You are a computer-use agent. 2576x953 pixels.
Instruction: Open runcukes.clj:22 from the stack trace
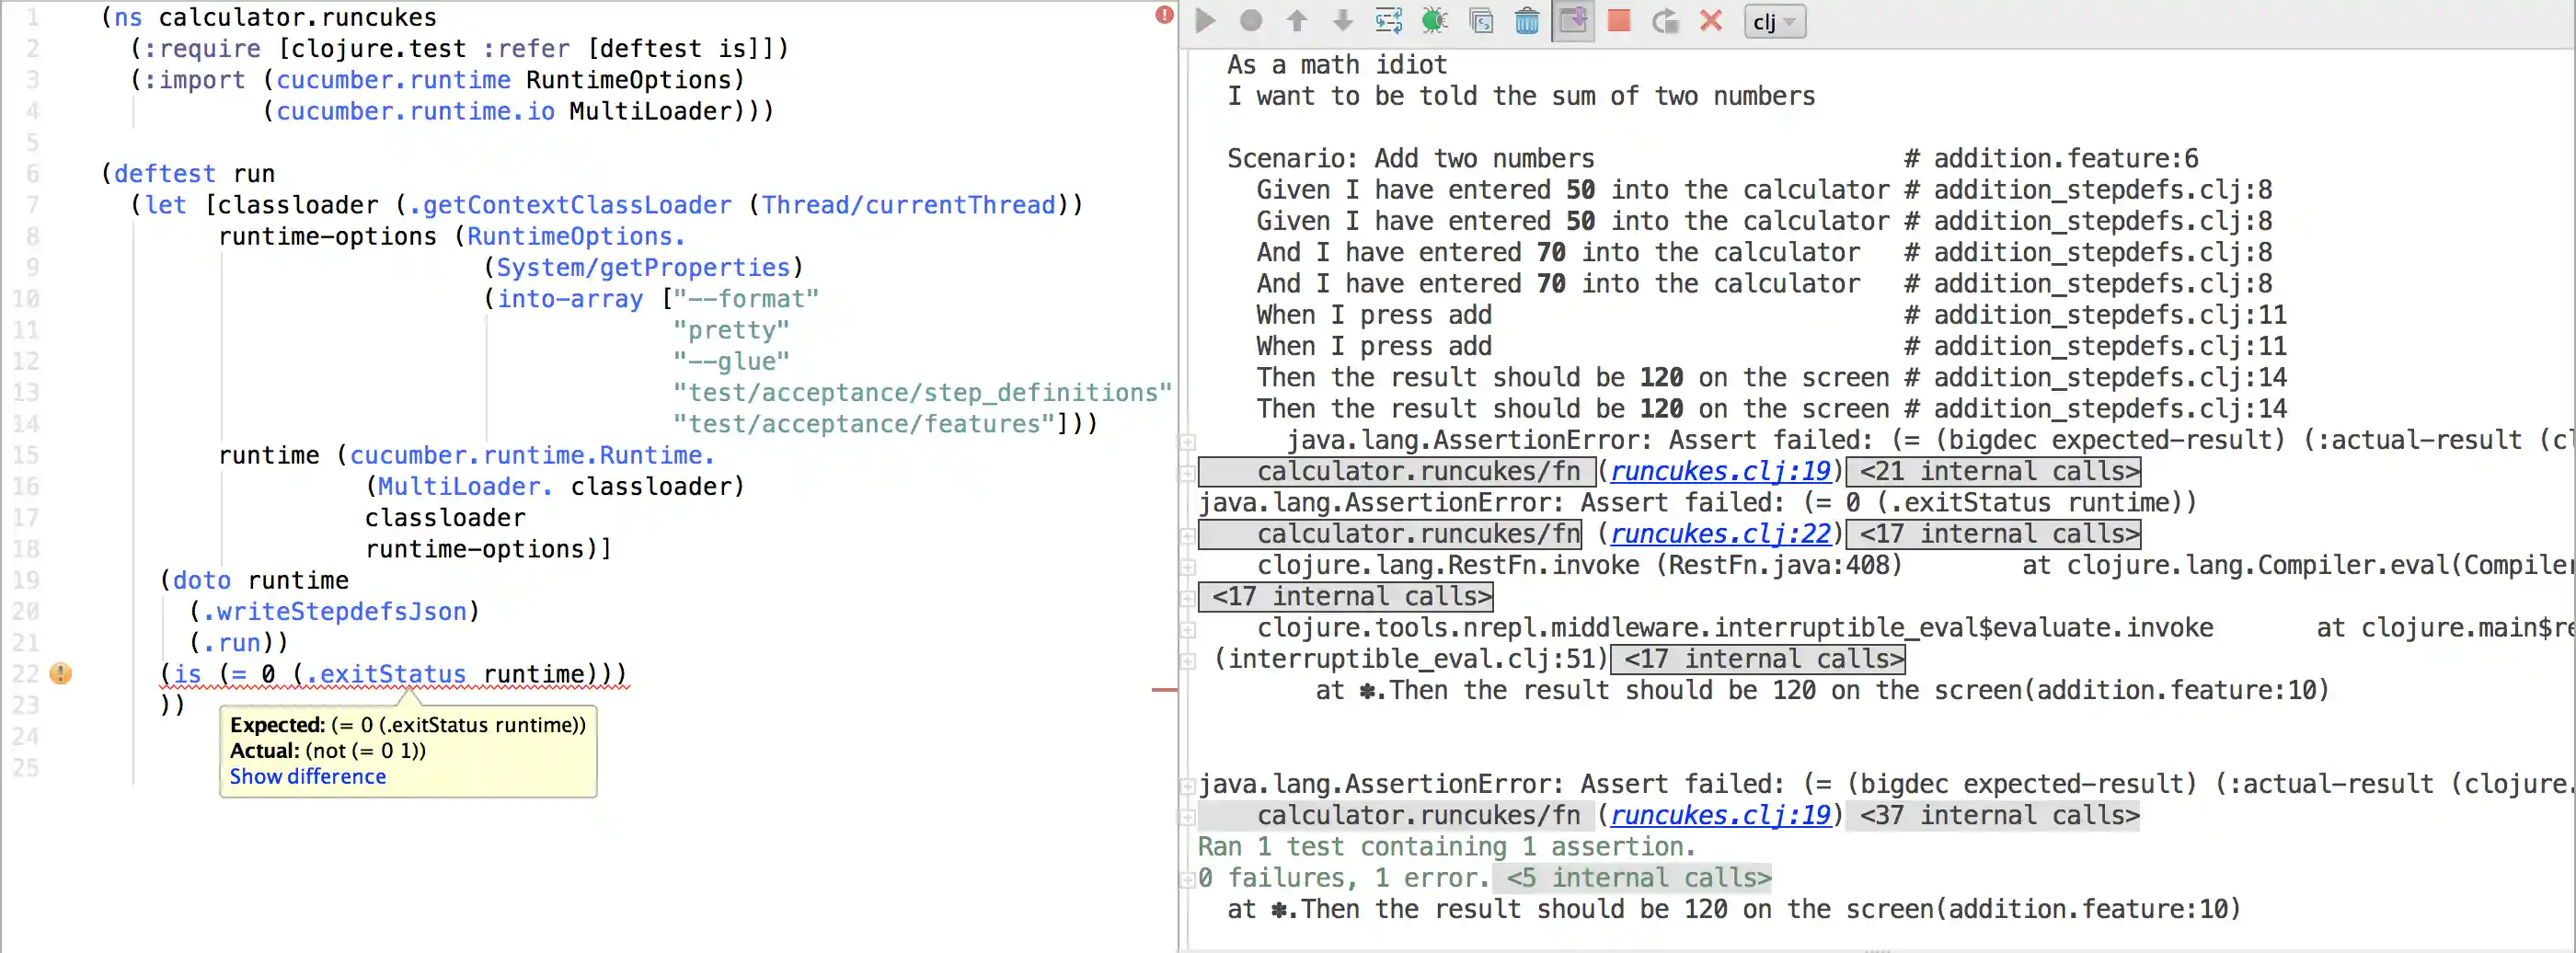pos(1718,534)
